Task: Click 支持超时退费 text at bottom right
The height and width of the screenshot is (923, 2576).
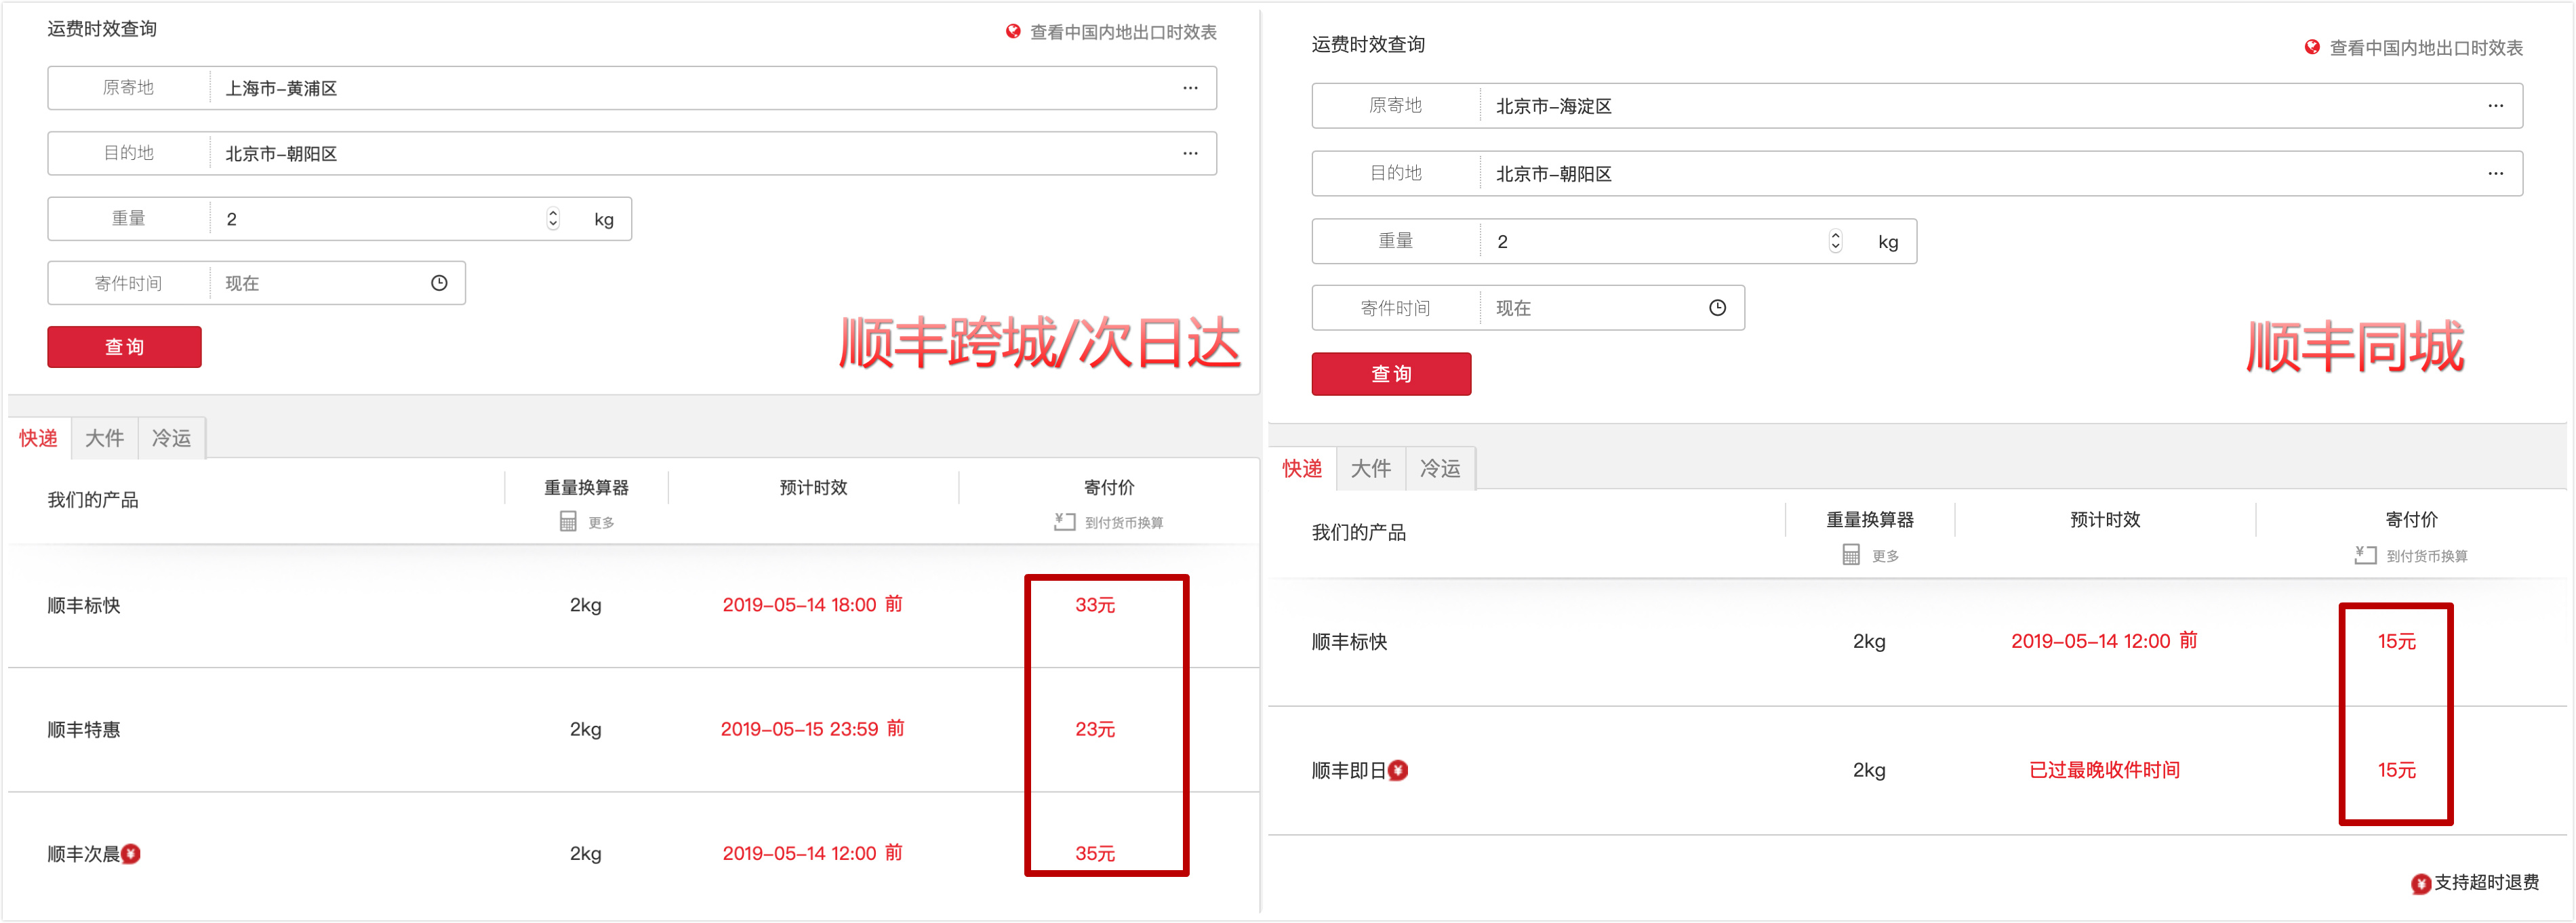Action: tap(2486, 883)
